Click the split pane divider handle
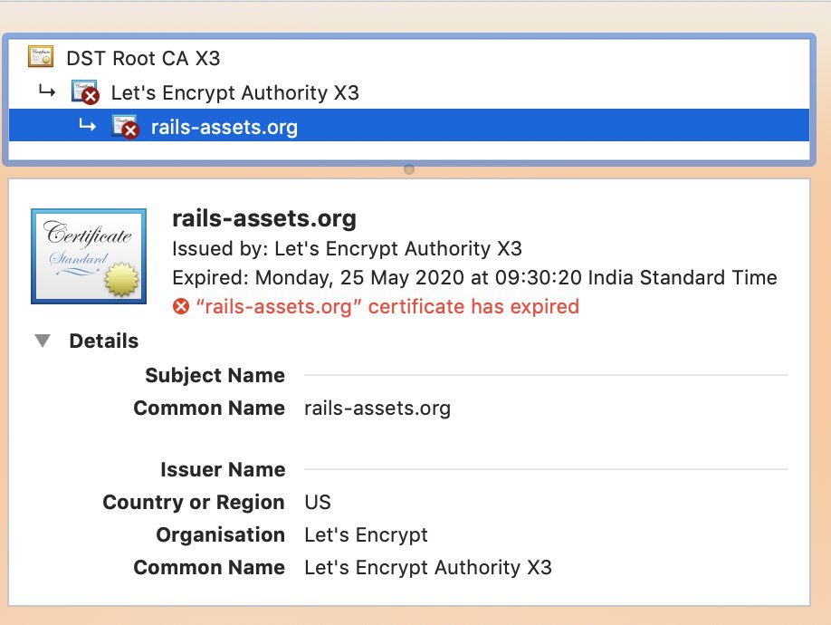Viewport: 831px width, 625px height. pos(409,169)
